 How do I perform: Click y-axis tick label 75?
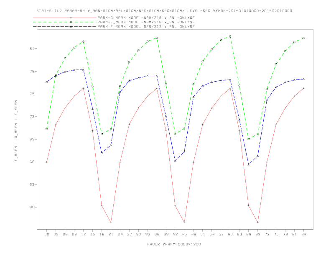32,94
